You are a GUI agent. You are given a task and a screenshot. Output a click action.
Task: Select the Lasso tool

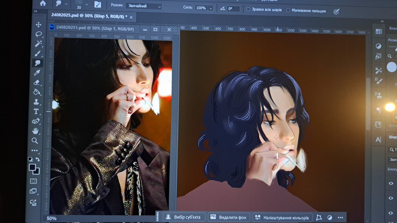(x=38, y=34)
